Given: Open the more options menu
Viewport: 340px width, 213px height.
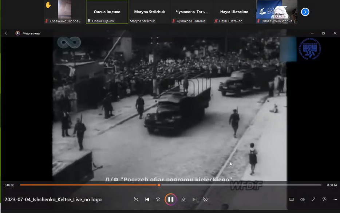Looking at the screenshot, I should [x=335, y=199].
